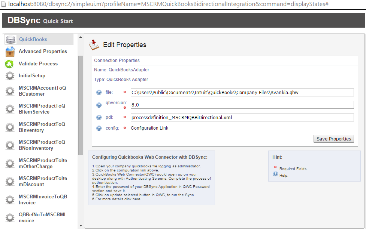Click help icon next to file field

click(x=99, y=93)
